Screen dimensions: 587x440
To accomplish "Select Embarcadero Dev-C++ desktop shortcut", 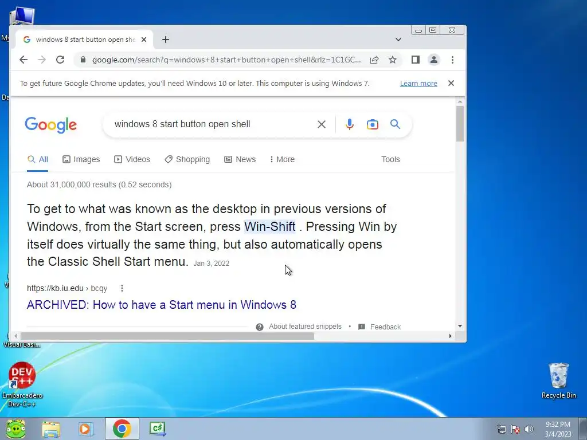I will click(x=22, y=384).
